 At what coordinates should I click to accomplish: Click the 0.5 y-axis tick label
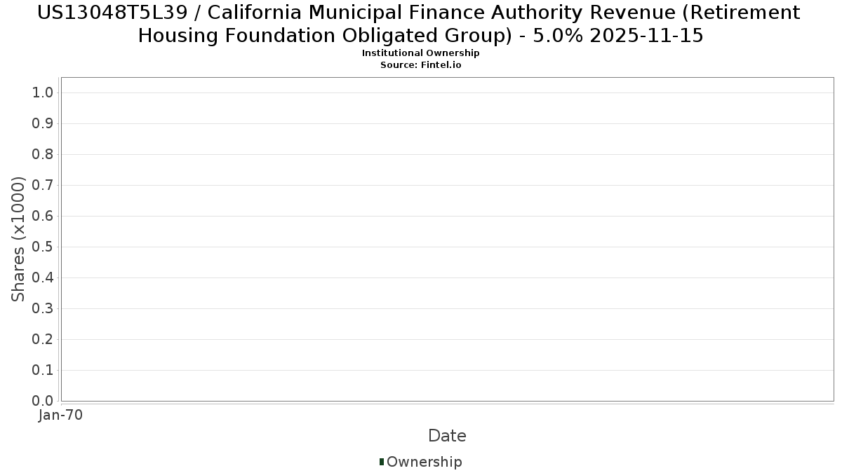point(43,247)
